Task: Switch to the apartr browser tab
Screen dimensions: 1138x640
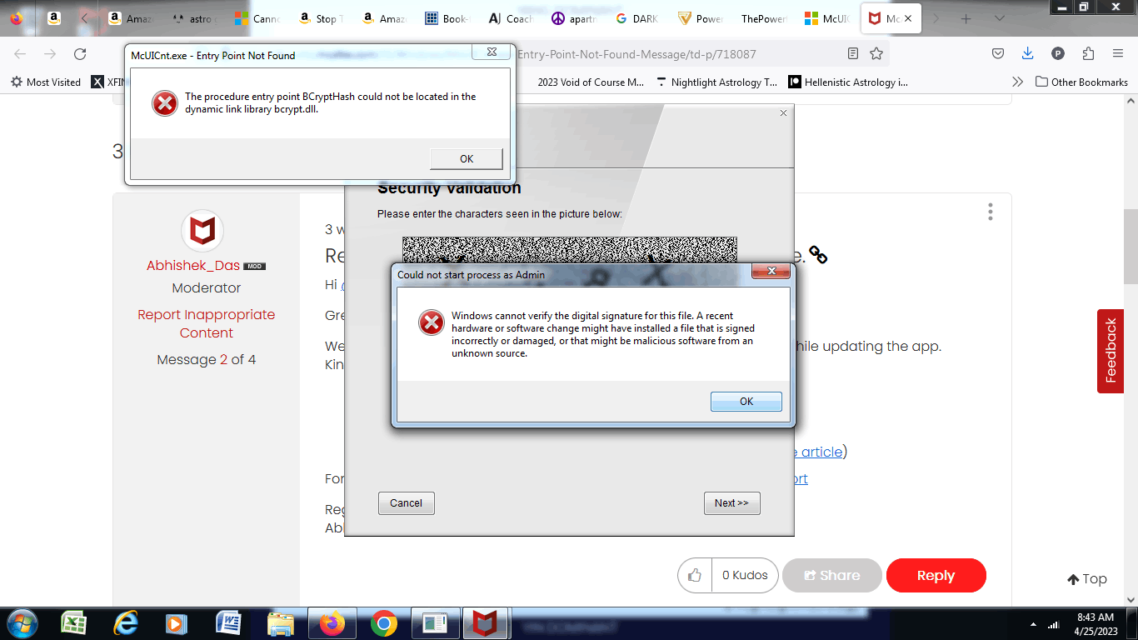Action: pyautogui.click(x=573, y=18)
